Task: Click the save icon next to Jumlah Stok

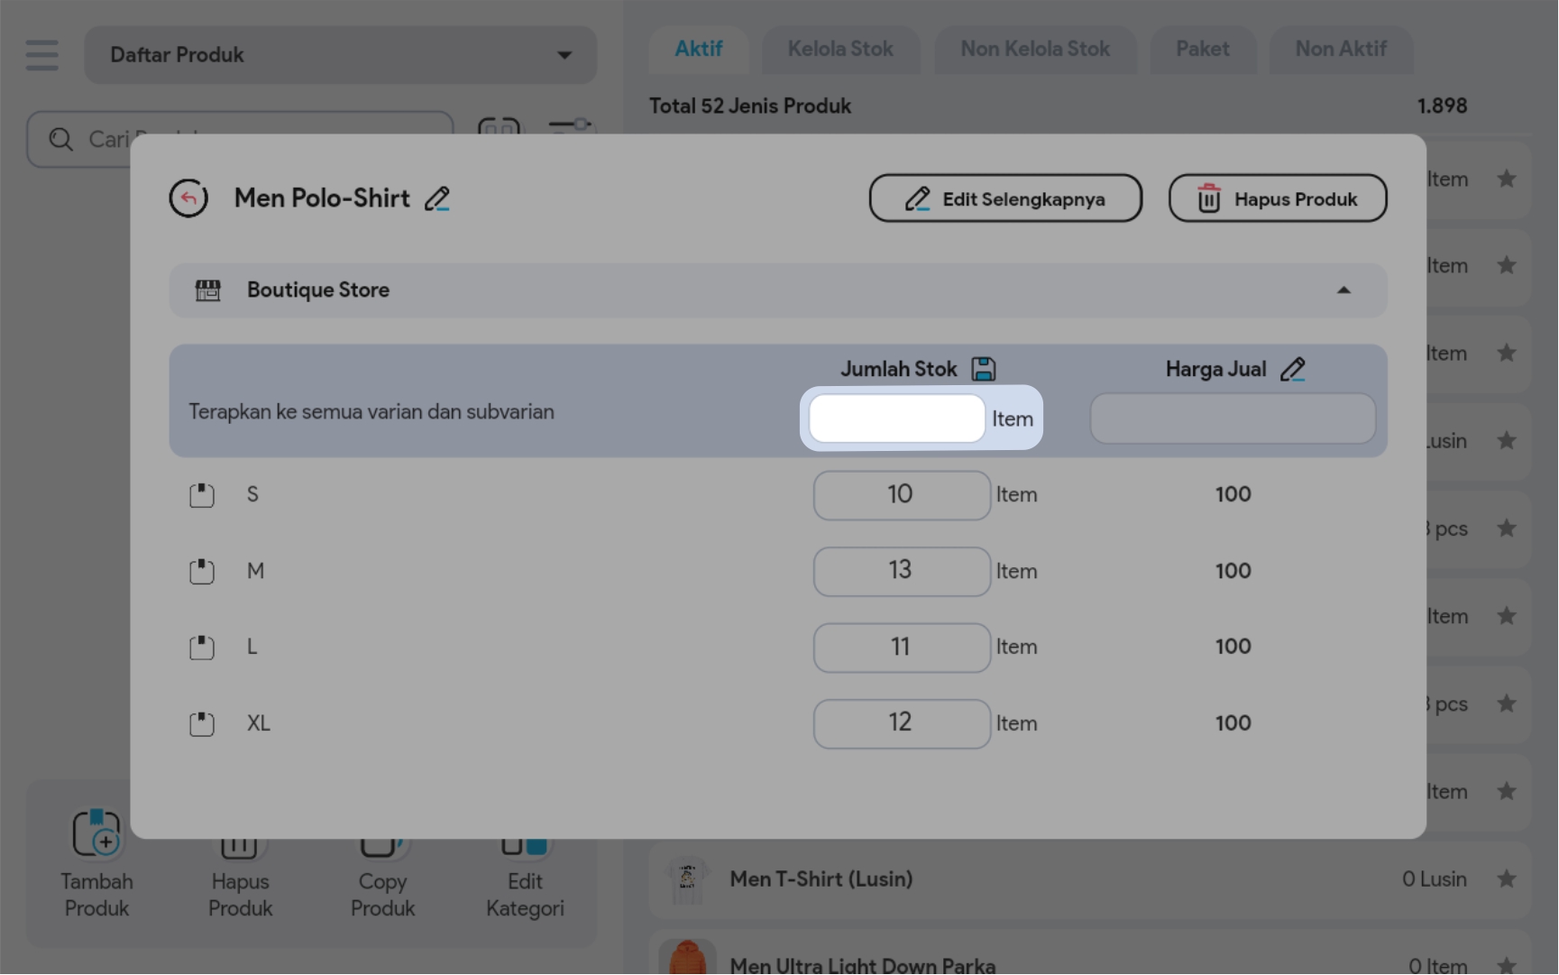Action: point(983,369)
